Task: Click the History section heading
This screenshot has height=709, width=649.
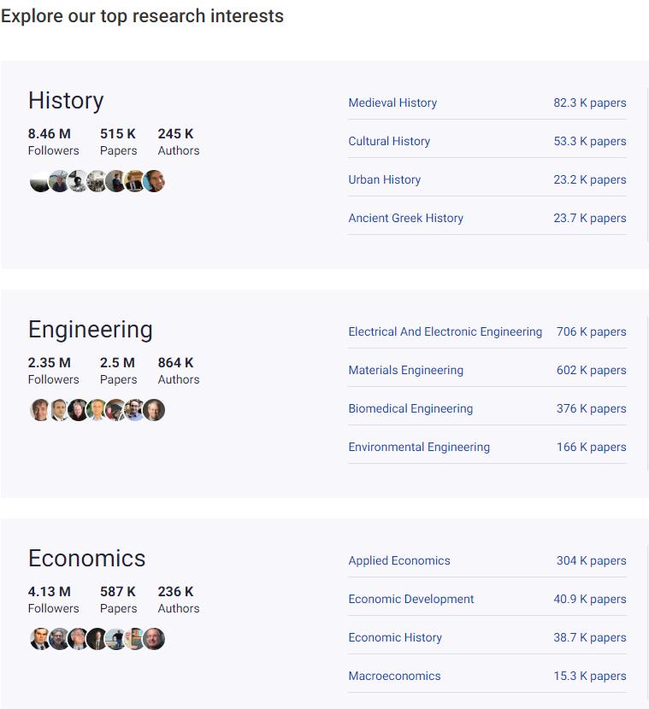Action: (x=66, y=101)
